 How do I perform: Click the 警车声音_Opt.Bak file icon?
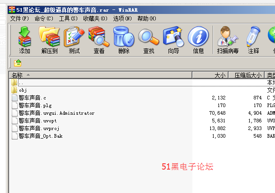[14, 136]
